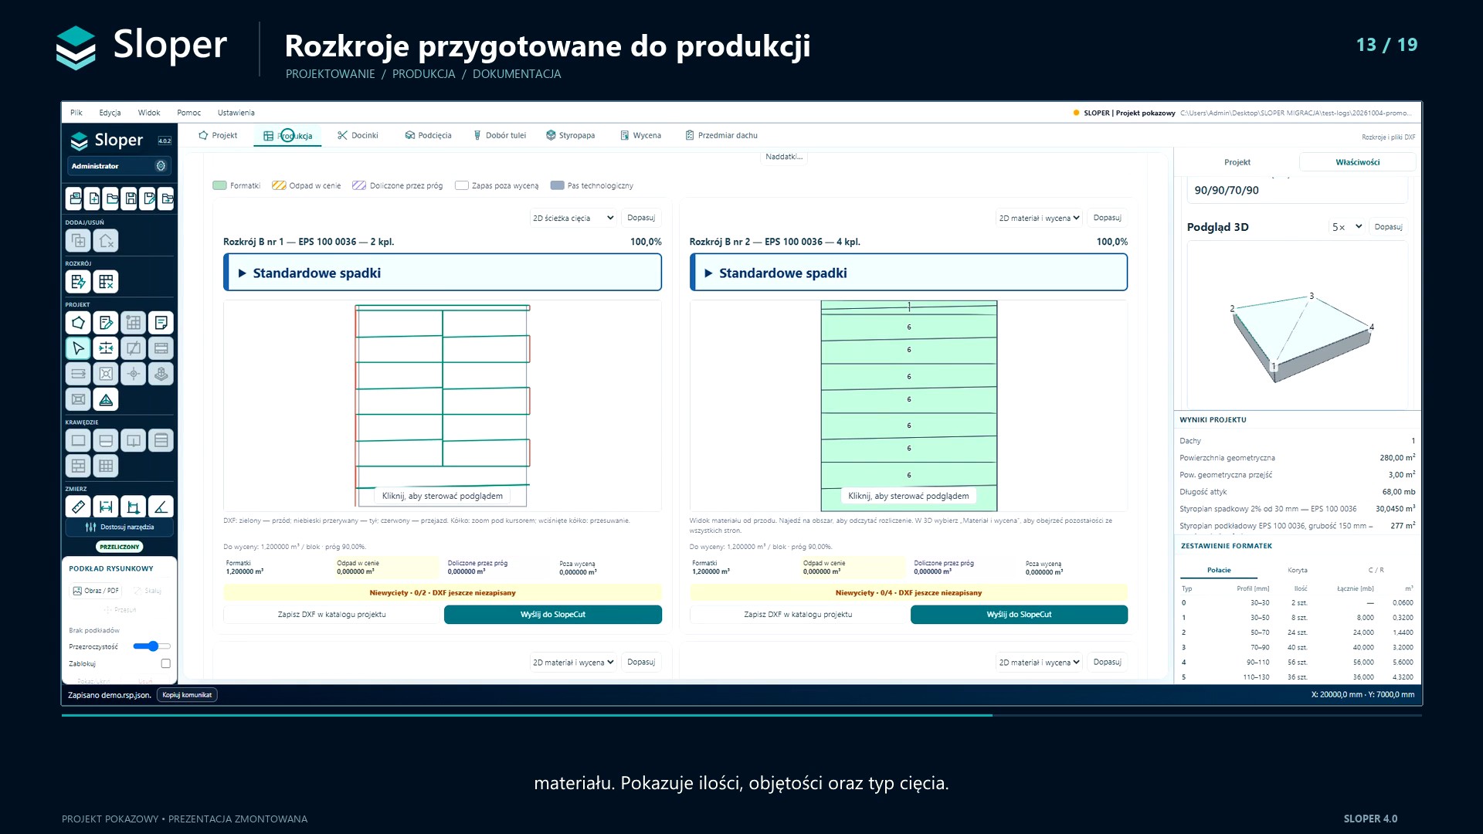Viewport: 1483px width, 834px height.
Task: Select the horizontal distance measure tool
Action: click(x=106, y=507)
